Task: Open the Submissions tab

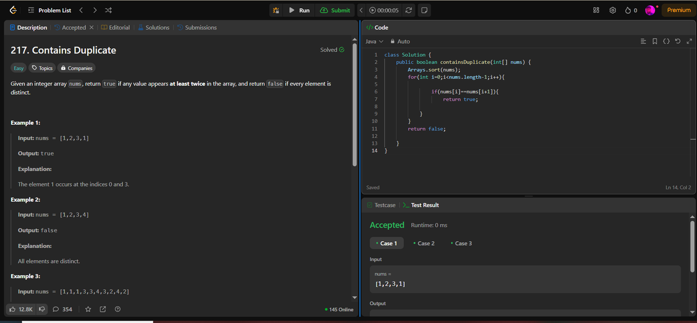Action: [x=197, y=27]
